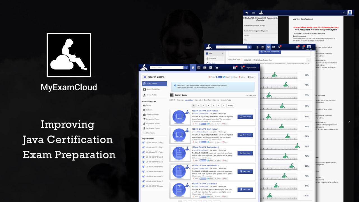The image size is (359, 202).
Task: Click the goal marker on the 75% row
Action: pos(286,84)
